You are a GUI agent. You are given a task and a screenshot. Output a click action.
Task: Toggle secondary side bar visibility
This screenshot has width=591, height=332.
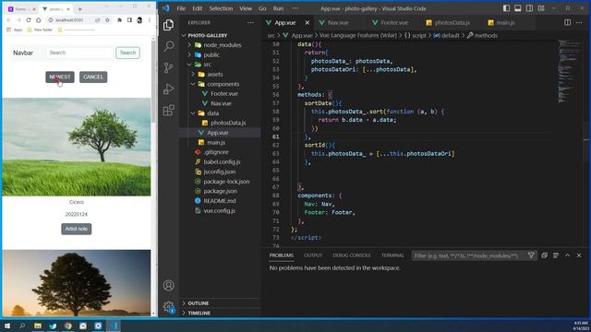(529, 8)
